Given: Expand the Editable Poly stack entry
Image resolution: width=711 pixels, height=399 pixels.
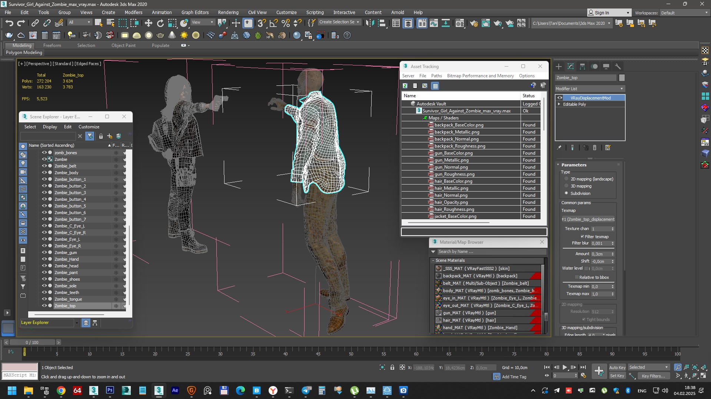Looking at the screenshot, I should coord(559,104).
